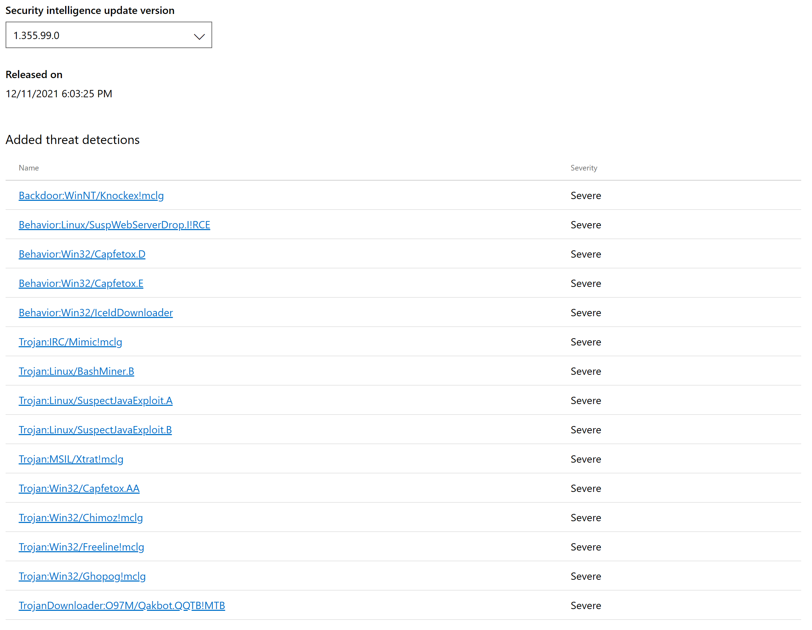Screen dimensions: 812x630
Task: Open TrojanDownloader:O97M/Qakbot.QQTB!MTB link
Action: pos(121,606)
